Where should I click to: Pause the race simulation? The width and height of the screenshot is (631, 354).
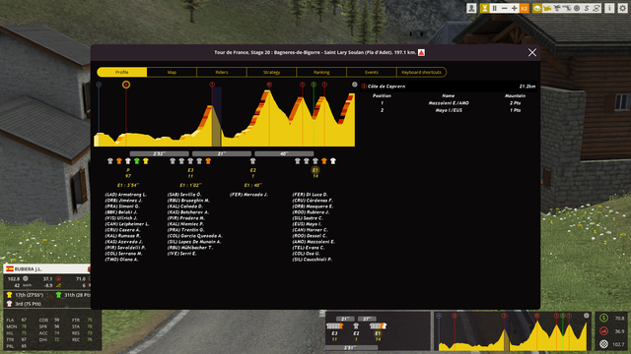[495, 8]
